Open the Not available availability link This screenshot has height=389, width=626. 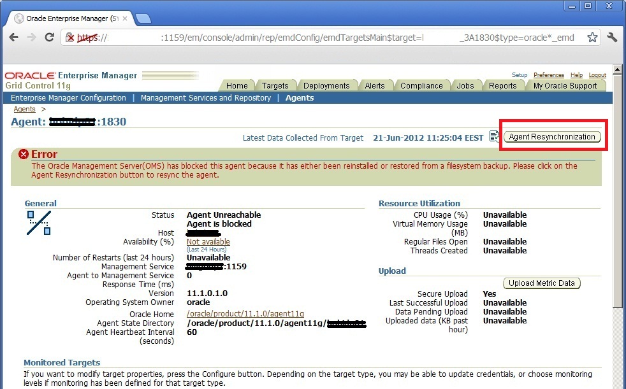pyautogui.click(x=208, y=242)
